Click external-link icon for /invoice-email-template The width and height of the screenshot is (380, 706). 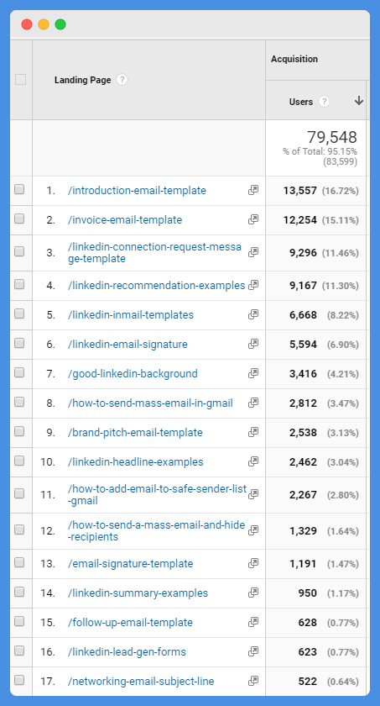pos(253,219)
